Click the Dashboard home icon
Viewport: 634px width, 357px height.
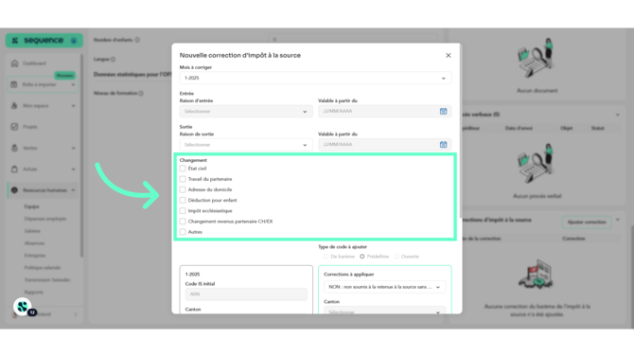coord(14,63)
